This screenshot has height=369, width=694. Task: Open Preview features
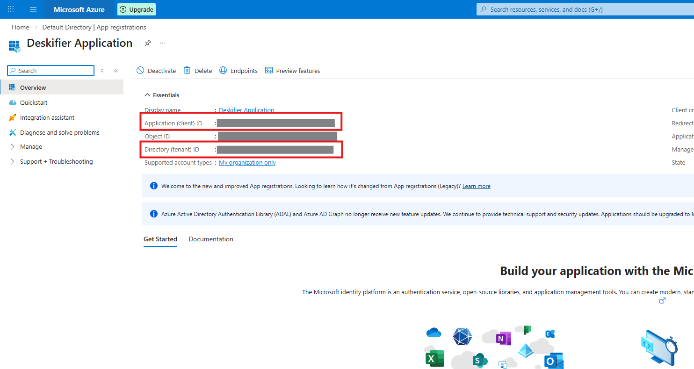click(293, 71)
